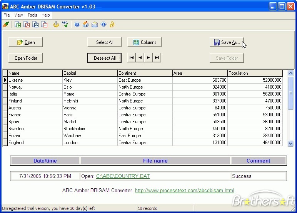The width and height of the screenshot is (297, 213).
Task: Open the Help menu
Action: tap(46, 15)
